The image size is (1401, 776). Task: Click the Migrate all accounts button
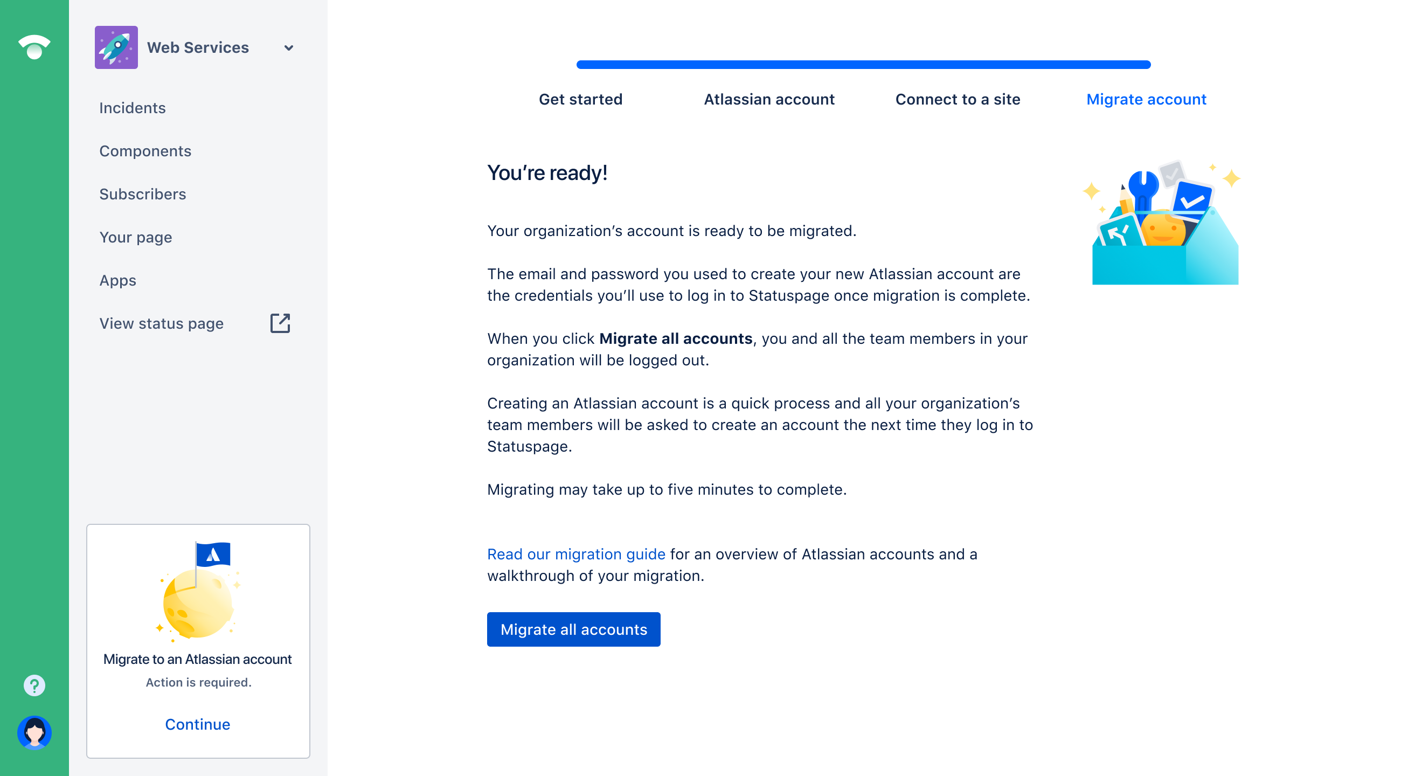(x=573, y=629)
